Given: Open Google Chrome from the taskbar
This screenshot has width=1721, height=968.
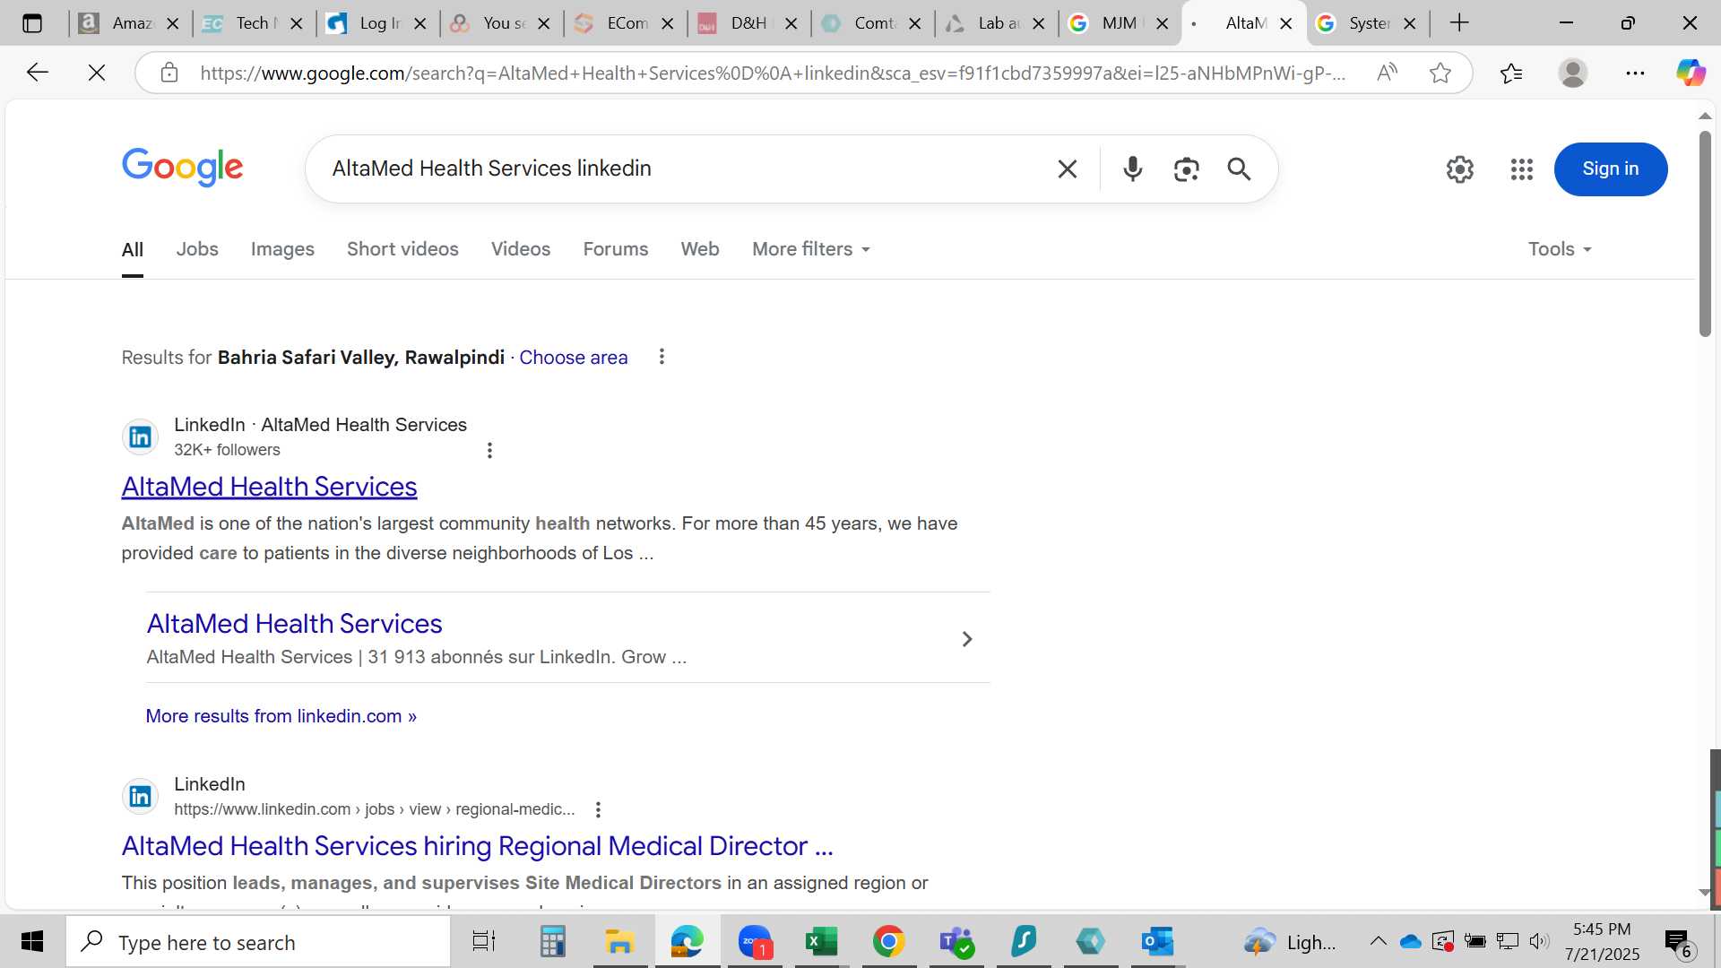Looking at the screenshot, I should 888,942.
